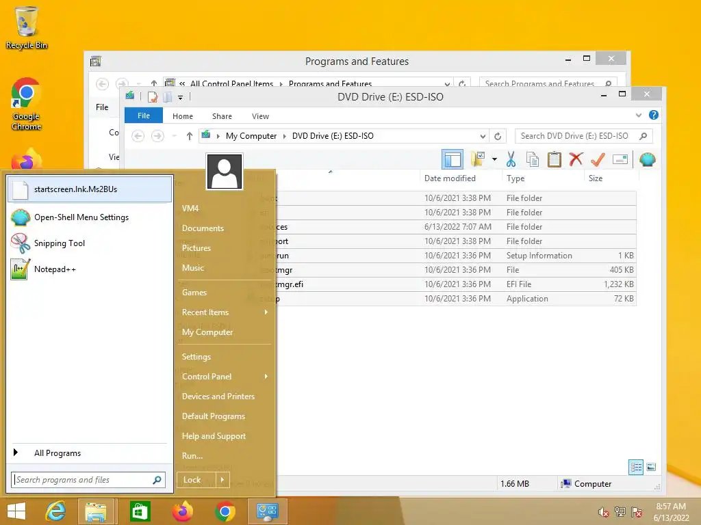This screenshot has height=525, width=701.
Task: Click the user account picture in Start menu
Action: click(225, 172)
